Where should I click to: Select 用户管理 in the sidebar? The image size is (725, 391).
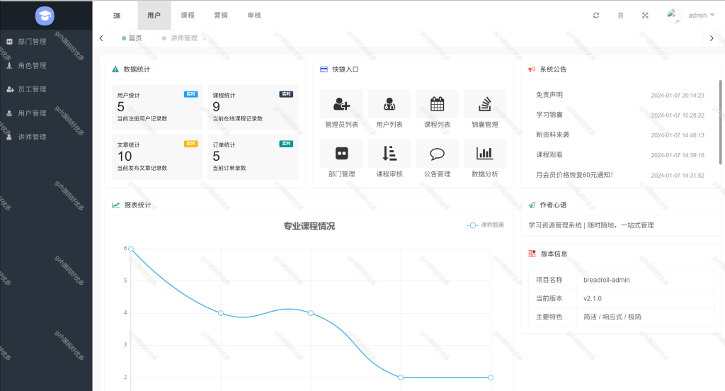[x=46, y=113]
